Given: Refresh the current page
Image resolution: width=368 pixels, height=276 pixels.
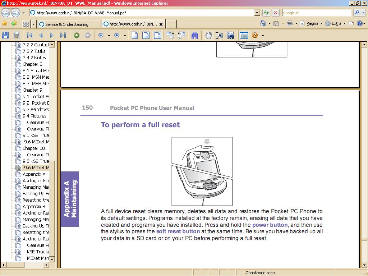Looking at the screenshot, I should (266, 13).
